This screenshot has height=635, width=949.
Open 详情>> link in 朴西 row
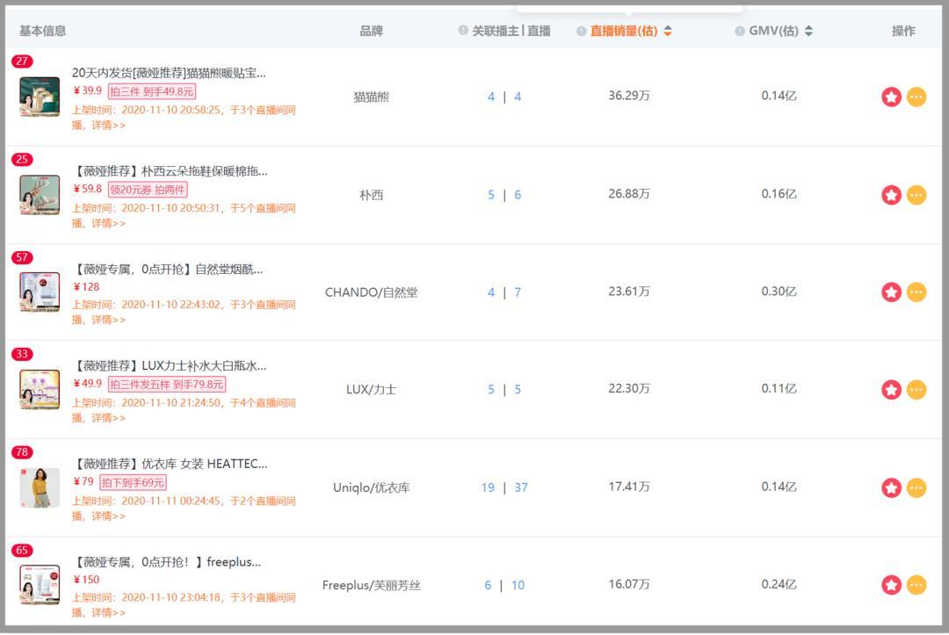[x=108, y=223]
